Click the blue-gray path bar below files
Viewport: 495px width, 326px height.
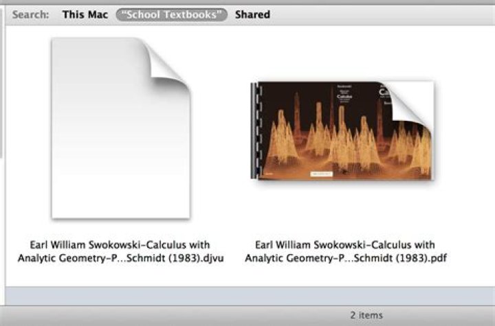(250, 296)
